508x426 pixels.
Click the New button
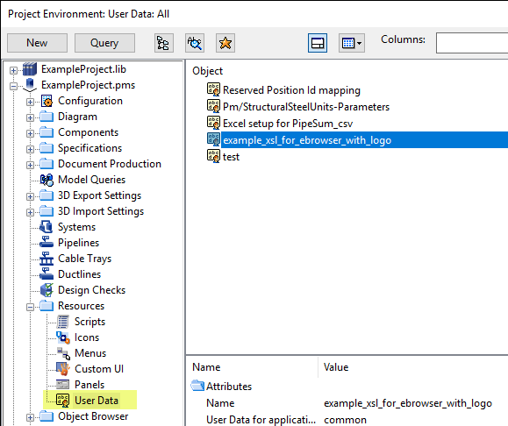[x=37, y=43]
